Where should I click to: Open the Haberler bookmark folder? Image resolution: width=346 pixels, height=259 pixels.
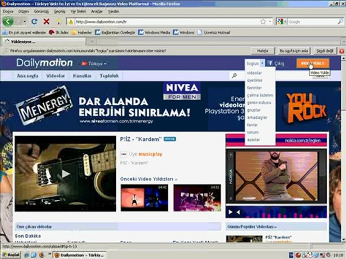tap(82, 33)
